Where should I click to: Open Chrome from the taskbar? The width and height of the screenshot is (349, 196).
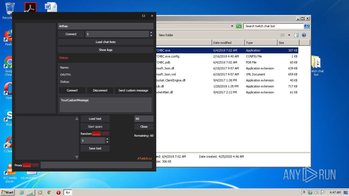49,192
